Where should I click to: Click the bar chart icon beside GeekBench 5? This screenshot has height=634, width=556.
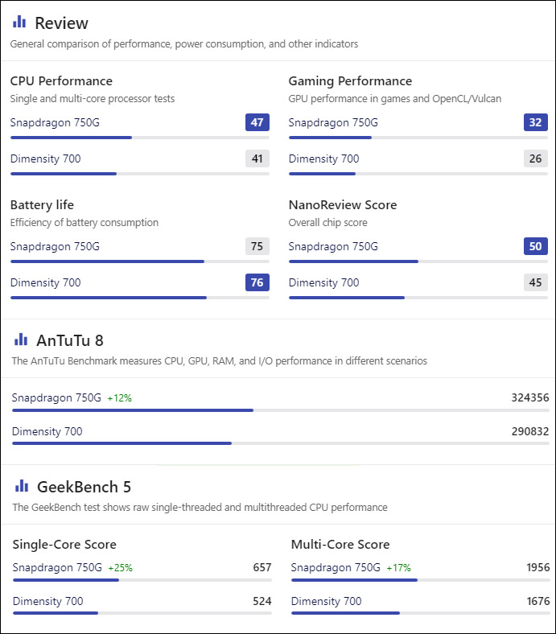pyautogui.click(x=22, y=486)
